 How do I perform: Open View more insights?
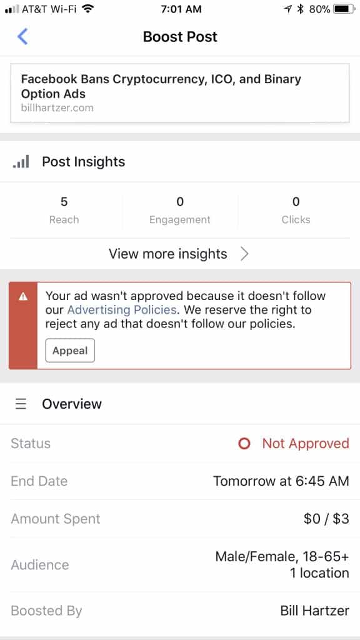pos(179,254)
